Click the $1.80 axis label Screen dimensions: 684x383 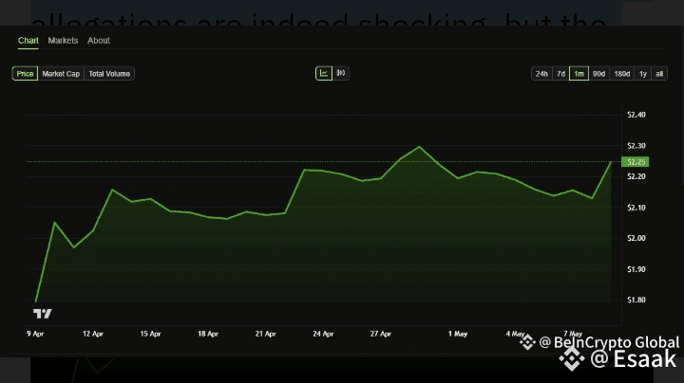pyautogui.click(x=636, y=300)
